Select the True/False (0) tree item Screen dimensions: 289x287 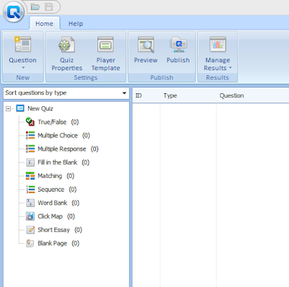click(59, 122)
